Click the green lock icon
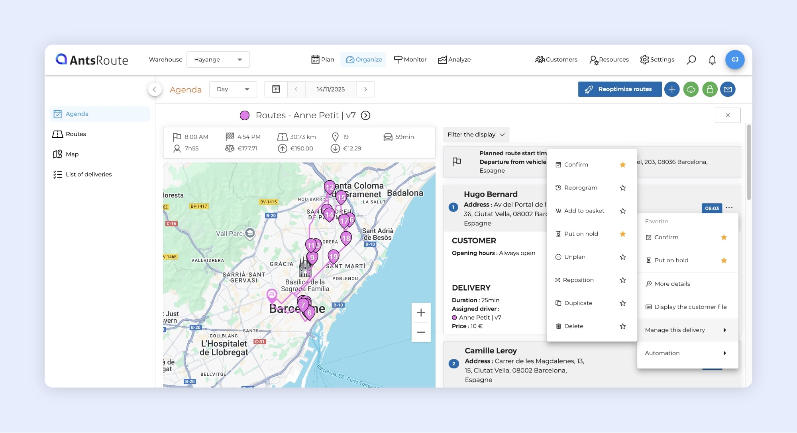 (x=710, y=89)
